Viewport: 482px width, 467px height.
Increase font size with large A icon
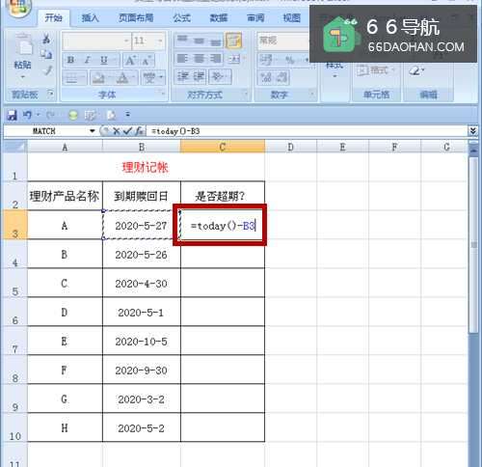(x=130, y=61)
